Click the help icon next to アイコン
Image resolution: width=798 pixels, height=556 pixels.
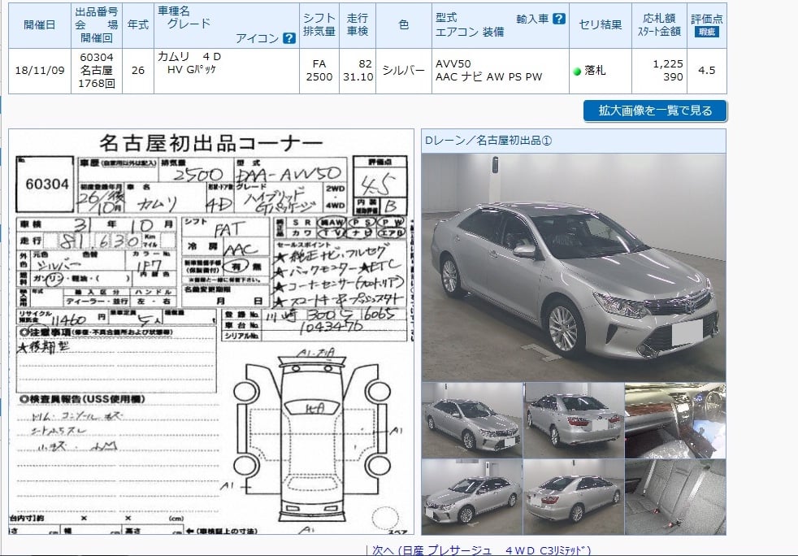[x=289, y=38]
